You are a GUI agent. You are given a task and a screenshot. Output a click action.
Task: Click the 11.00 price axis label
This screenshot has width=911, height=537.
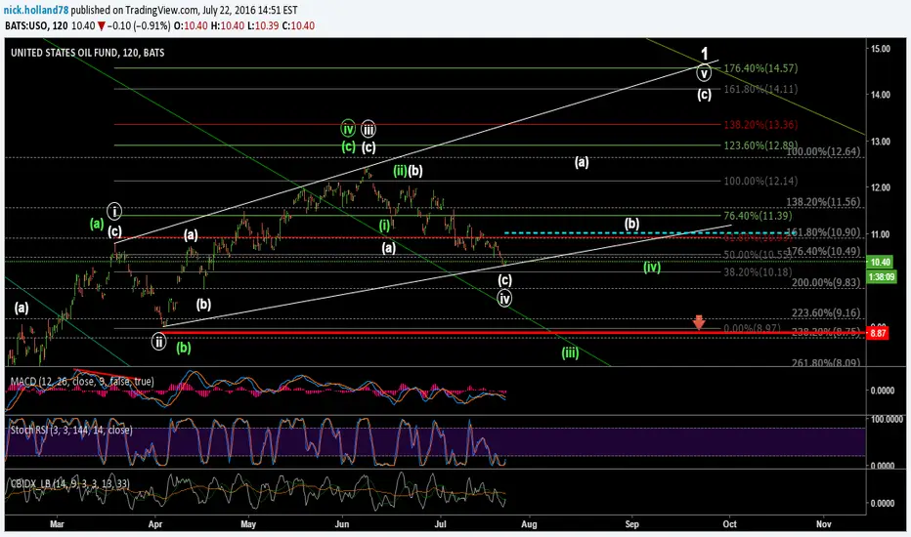click(880, 234)
